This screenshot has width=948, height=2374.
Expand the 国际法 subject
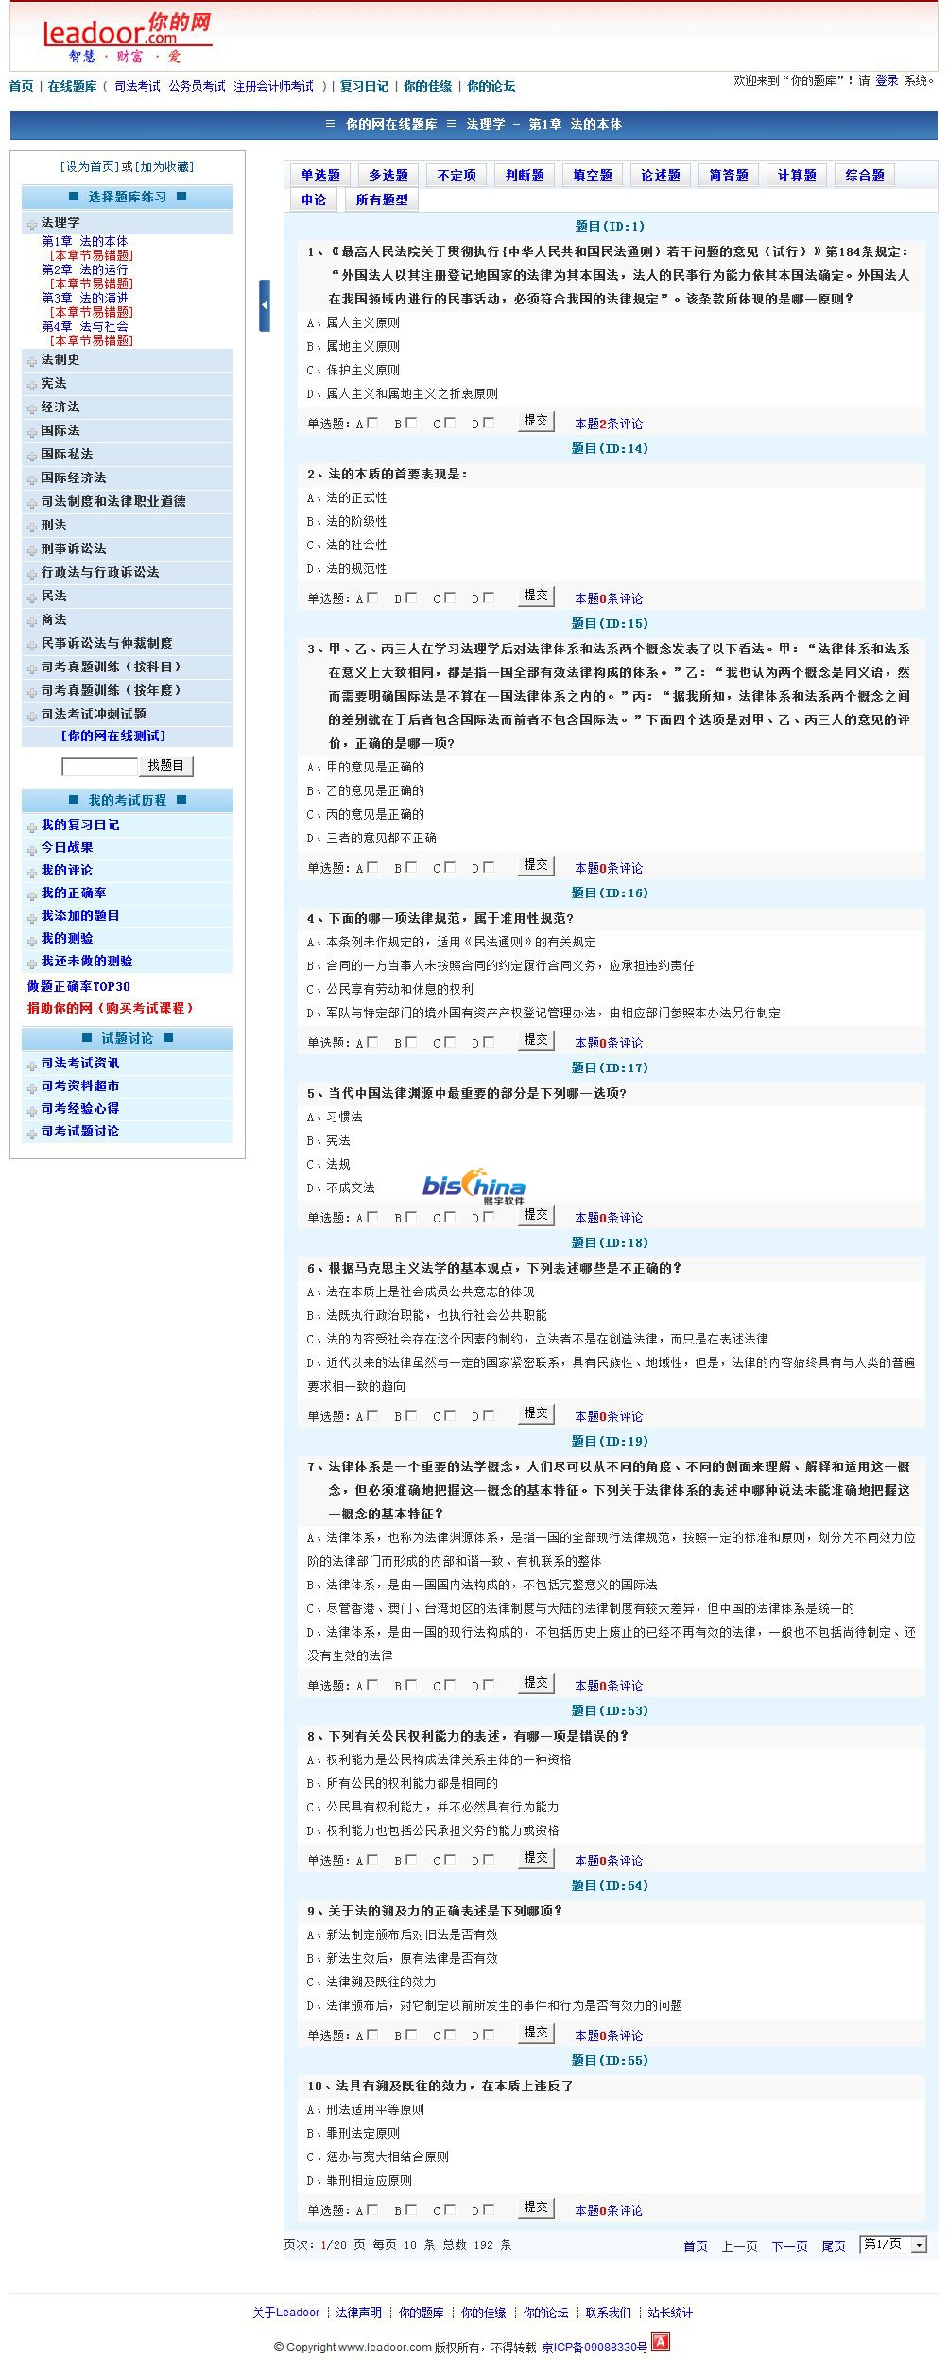(60, 430)
